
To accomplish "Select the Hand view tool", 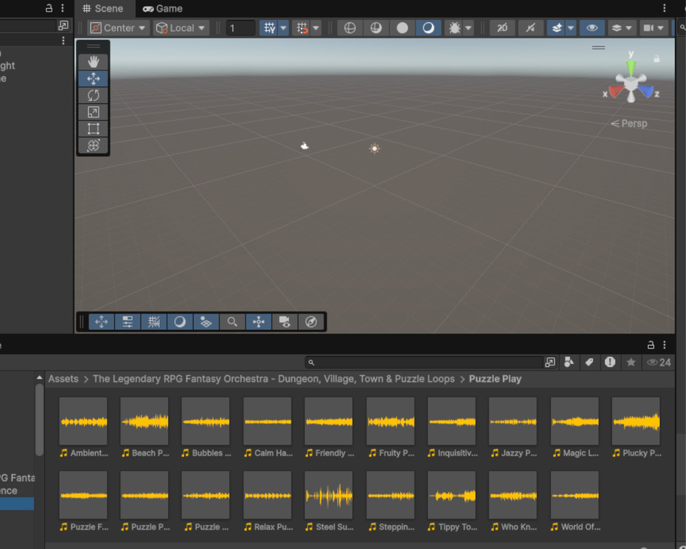I will 93,62.
